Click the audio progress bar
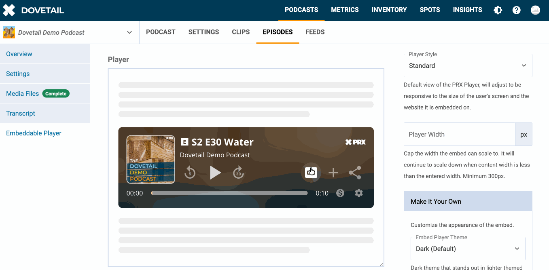This screenshot has width=549, height=270. [x=229, y=193]
